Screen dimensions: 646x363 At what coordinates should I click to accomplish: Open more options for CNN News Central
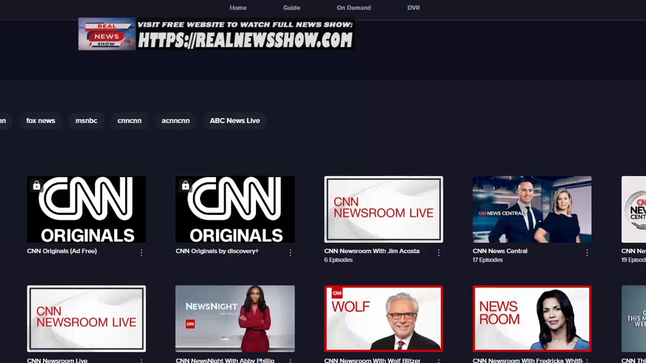pos(587,253)
